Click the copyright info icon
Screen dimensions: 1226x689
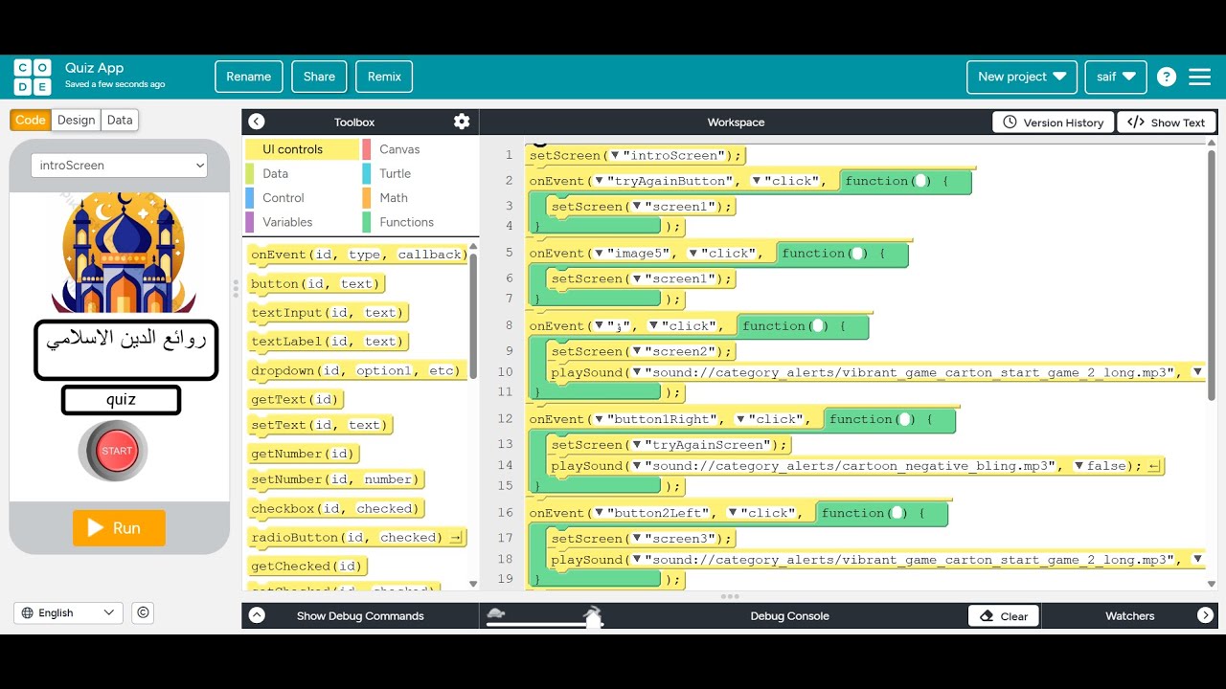143,612
